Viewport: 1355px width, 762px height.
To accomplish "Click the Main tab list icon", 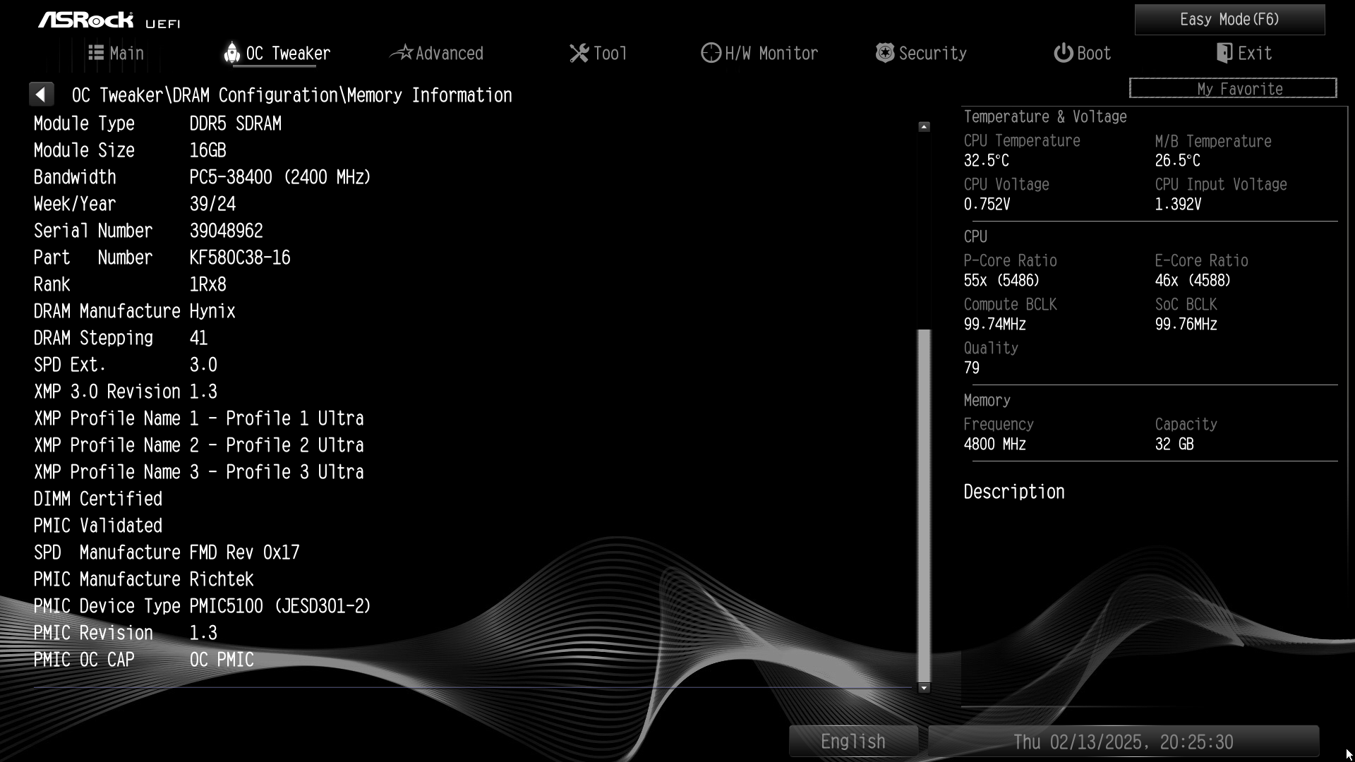I will click(x=96, y=52).
